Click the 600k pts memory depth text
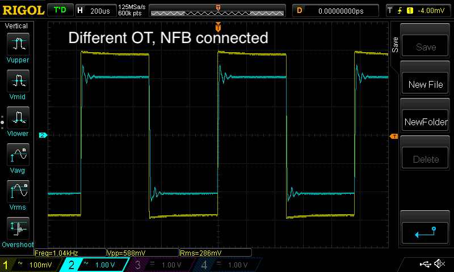 point(130,13)
